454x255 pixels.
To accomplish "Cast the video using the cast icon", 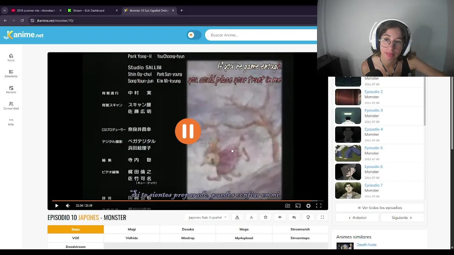I will coord(298,205).
